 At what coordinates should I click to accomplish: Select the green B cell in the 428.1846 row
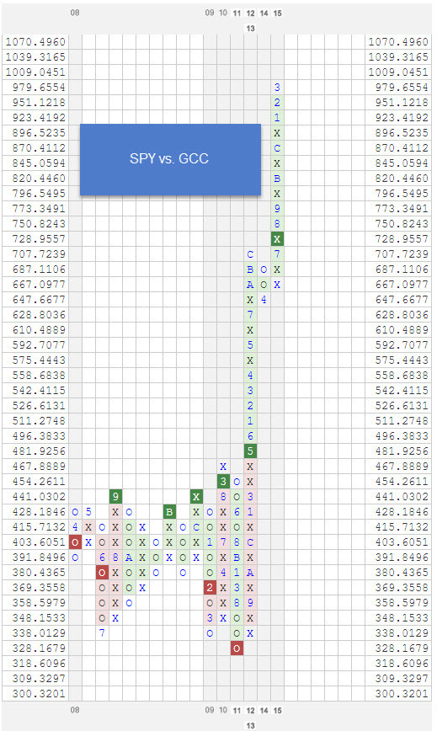[x=169, y=512]
